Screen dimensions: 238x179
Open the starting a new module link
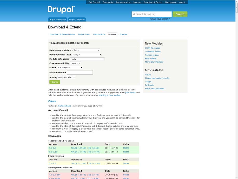click(110, 95)
